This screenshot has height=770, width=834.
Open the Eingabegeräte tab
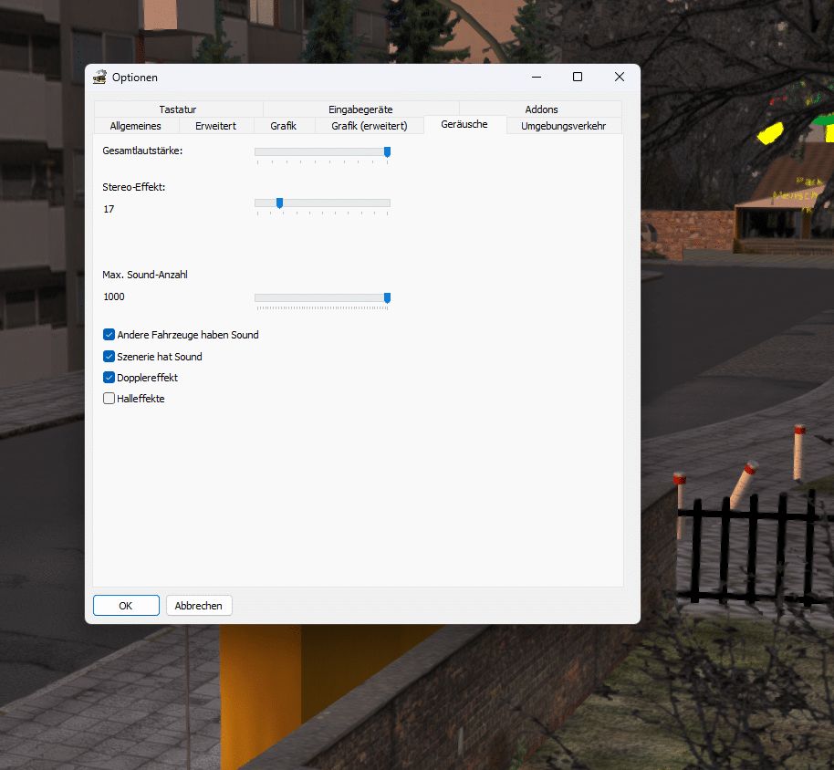[360, 109]
